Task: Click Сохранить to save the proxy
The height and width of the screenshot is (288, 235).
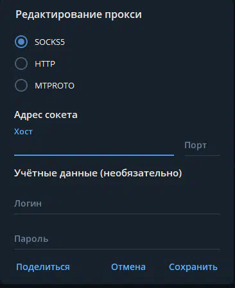Action: point(193,267)
